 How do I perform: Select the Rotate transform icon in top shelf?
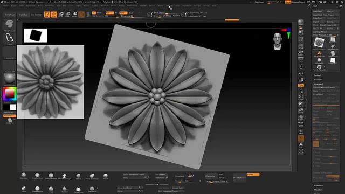(74, 15)
